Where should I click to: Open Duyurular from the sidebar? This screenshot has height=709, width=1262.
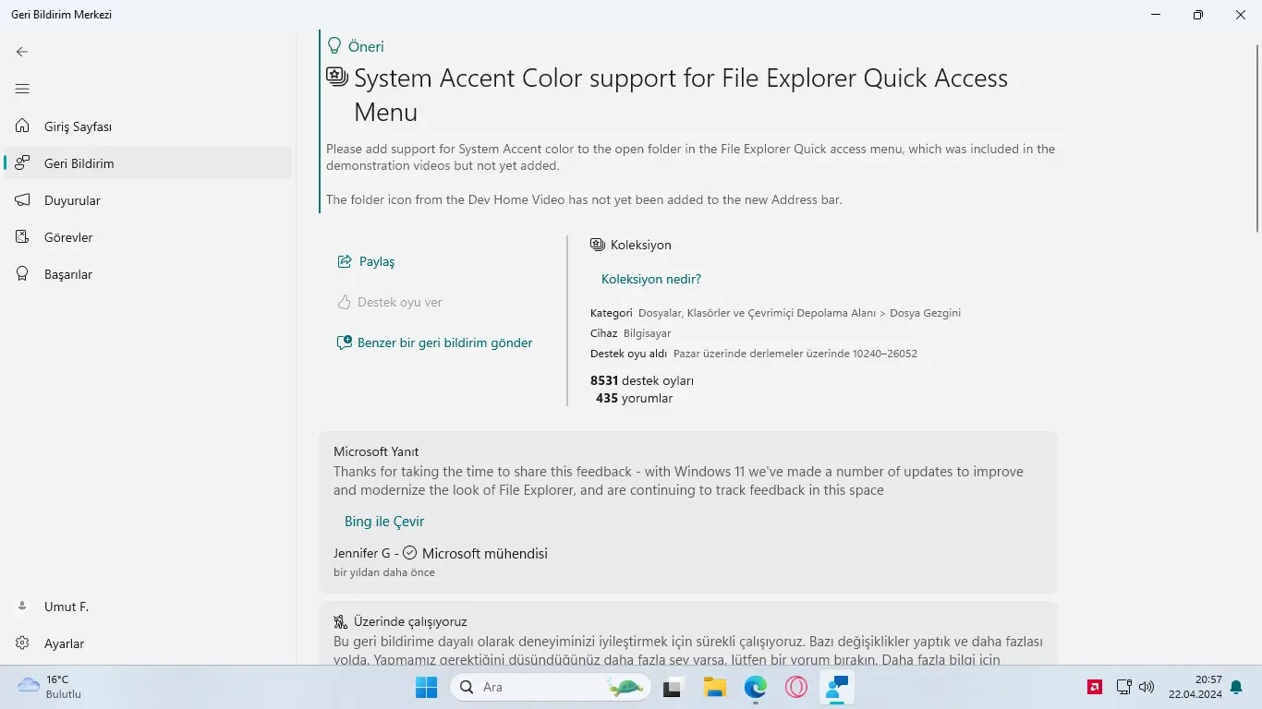[148, 200]
